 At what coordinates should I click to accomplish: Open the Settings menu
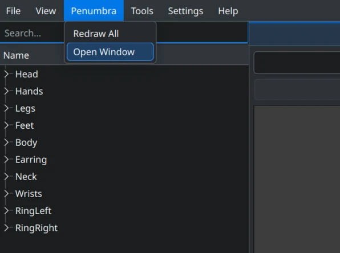185,11
